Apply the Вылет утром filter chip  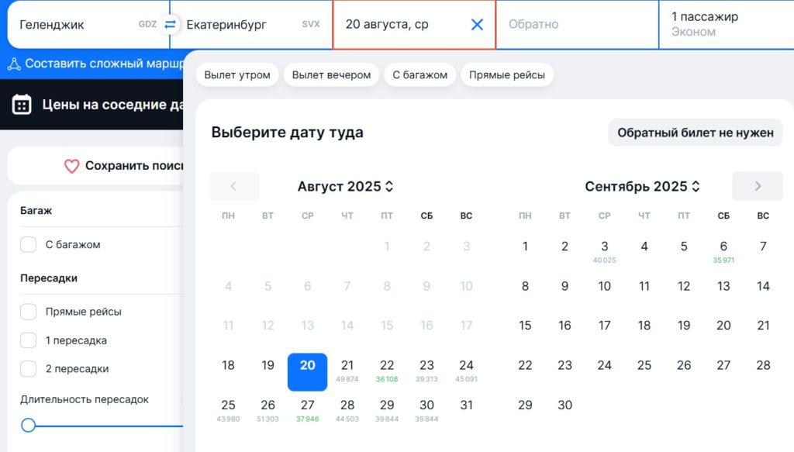239,74
